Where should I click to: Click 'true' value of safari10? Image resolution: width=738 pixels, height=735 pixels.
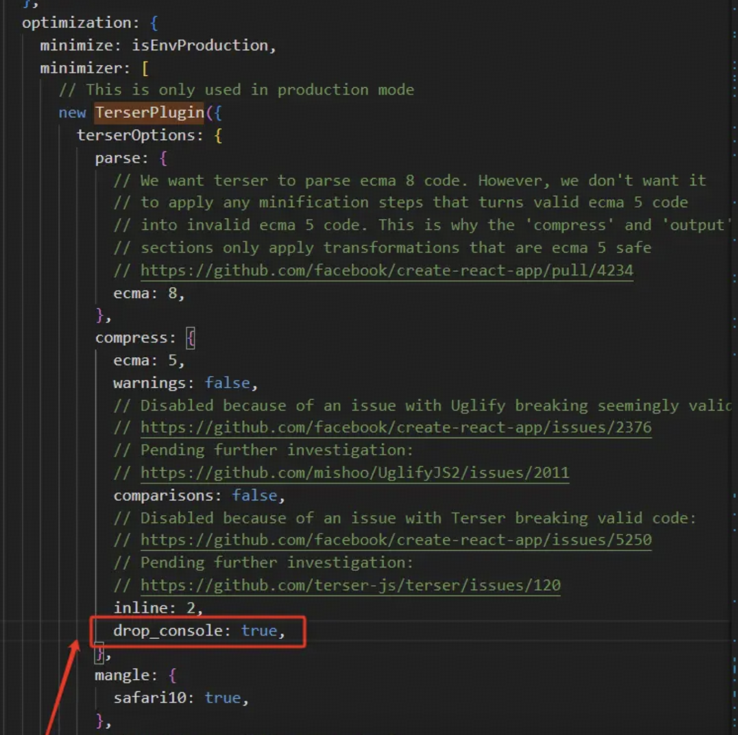(x=222, y=698)
